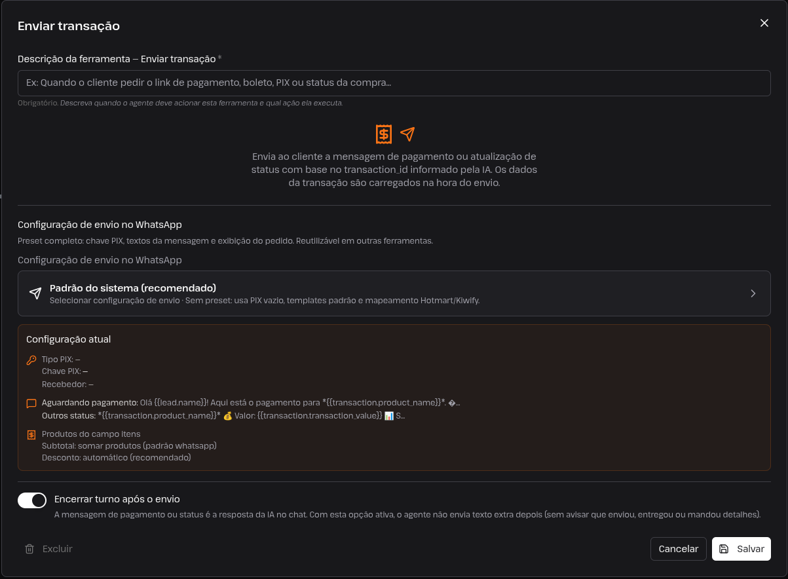This screenshot has width=788, height=579.
Task: Click the orange paper plane icon
Action: pos(407,134)
